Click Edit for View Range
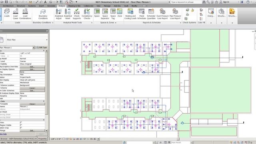This screenshot has height=144, width=256. click(32, 131)
